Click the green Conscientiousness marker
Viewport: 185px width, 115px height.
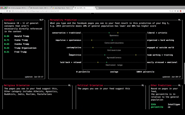point(112,40)
